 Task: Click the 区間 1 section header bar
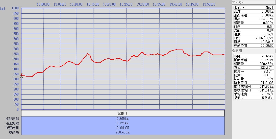tap(123, 113)
